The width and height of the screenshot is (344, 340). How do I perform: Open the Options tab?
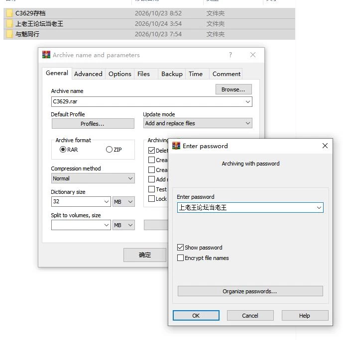(120, 74)
